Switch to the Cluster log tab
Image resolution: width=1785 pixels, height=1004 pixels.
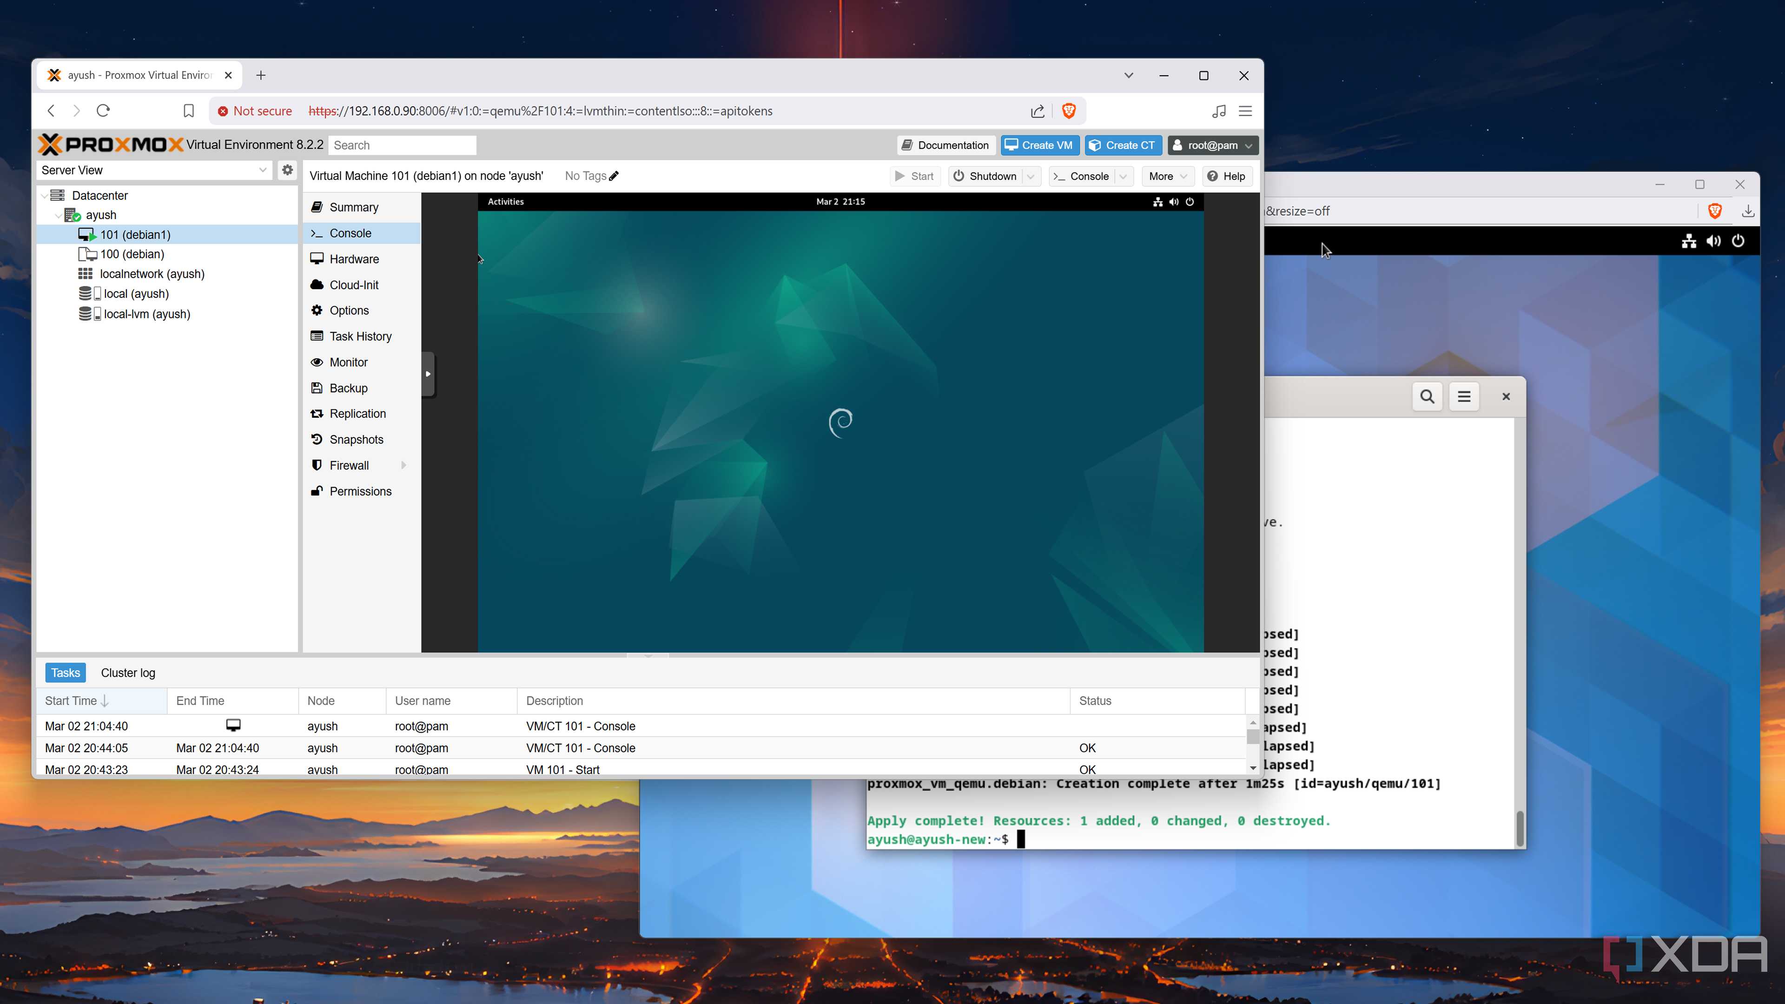tap(127, 673)
